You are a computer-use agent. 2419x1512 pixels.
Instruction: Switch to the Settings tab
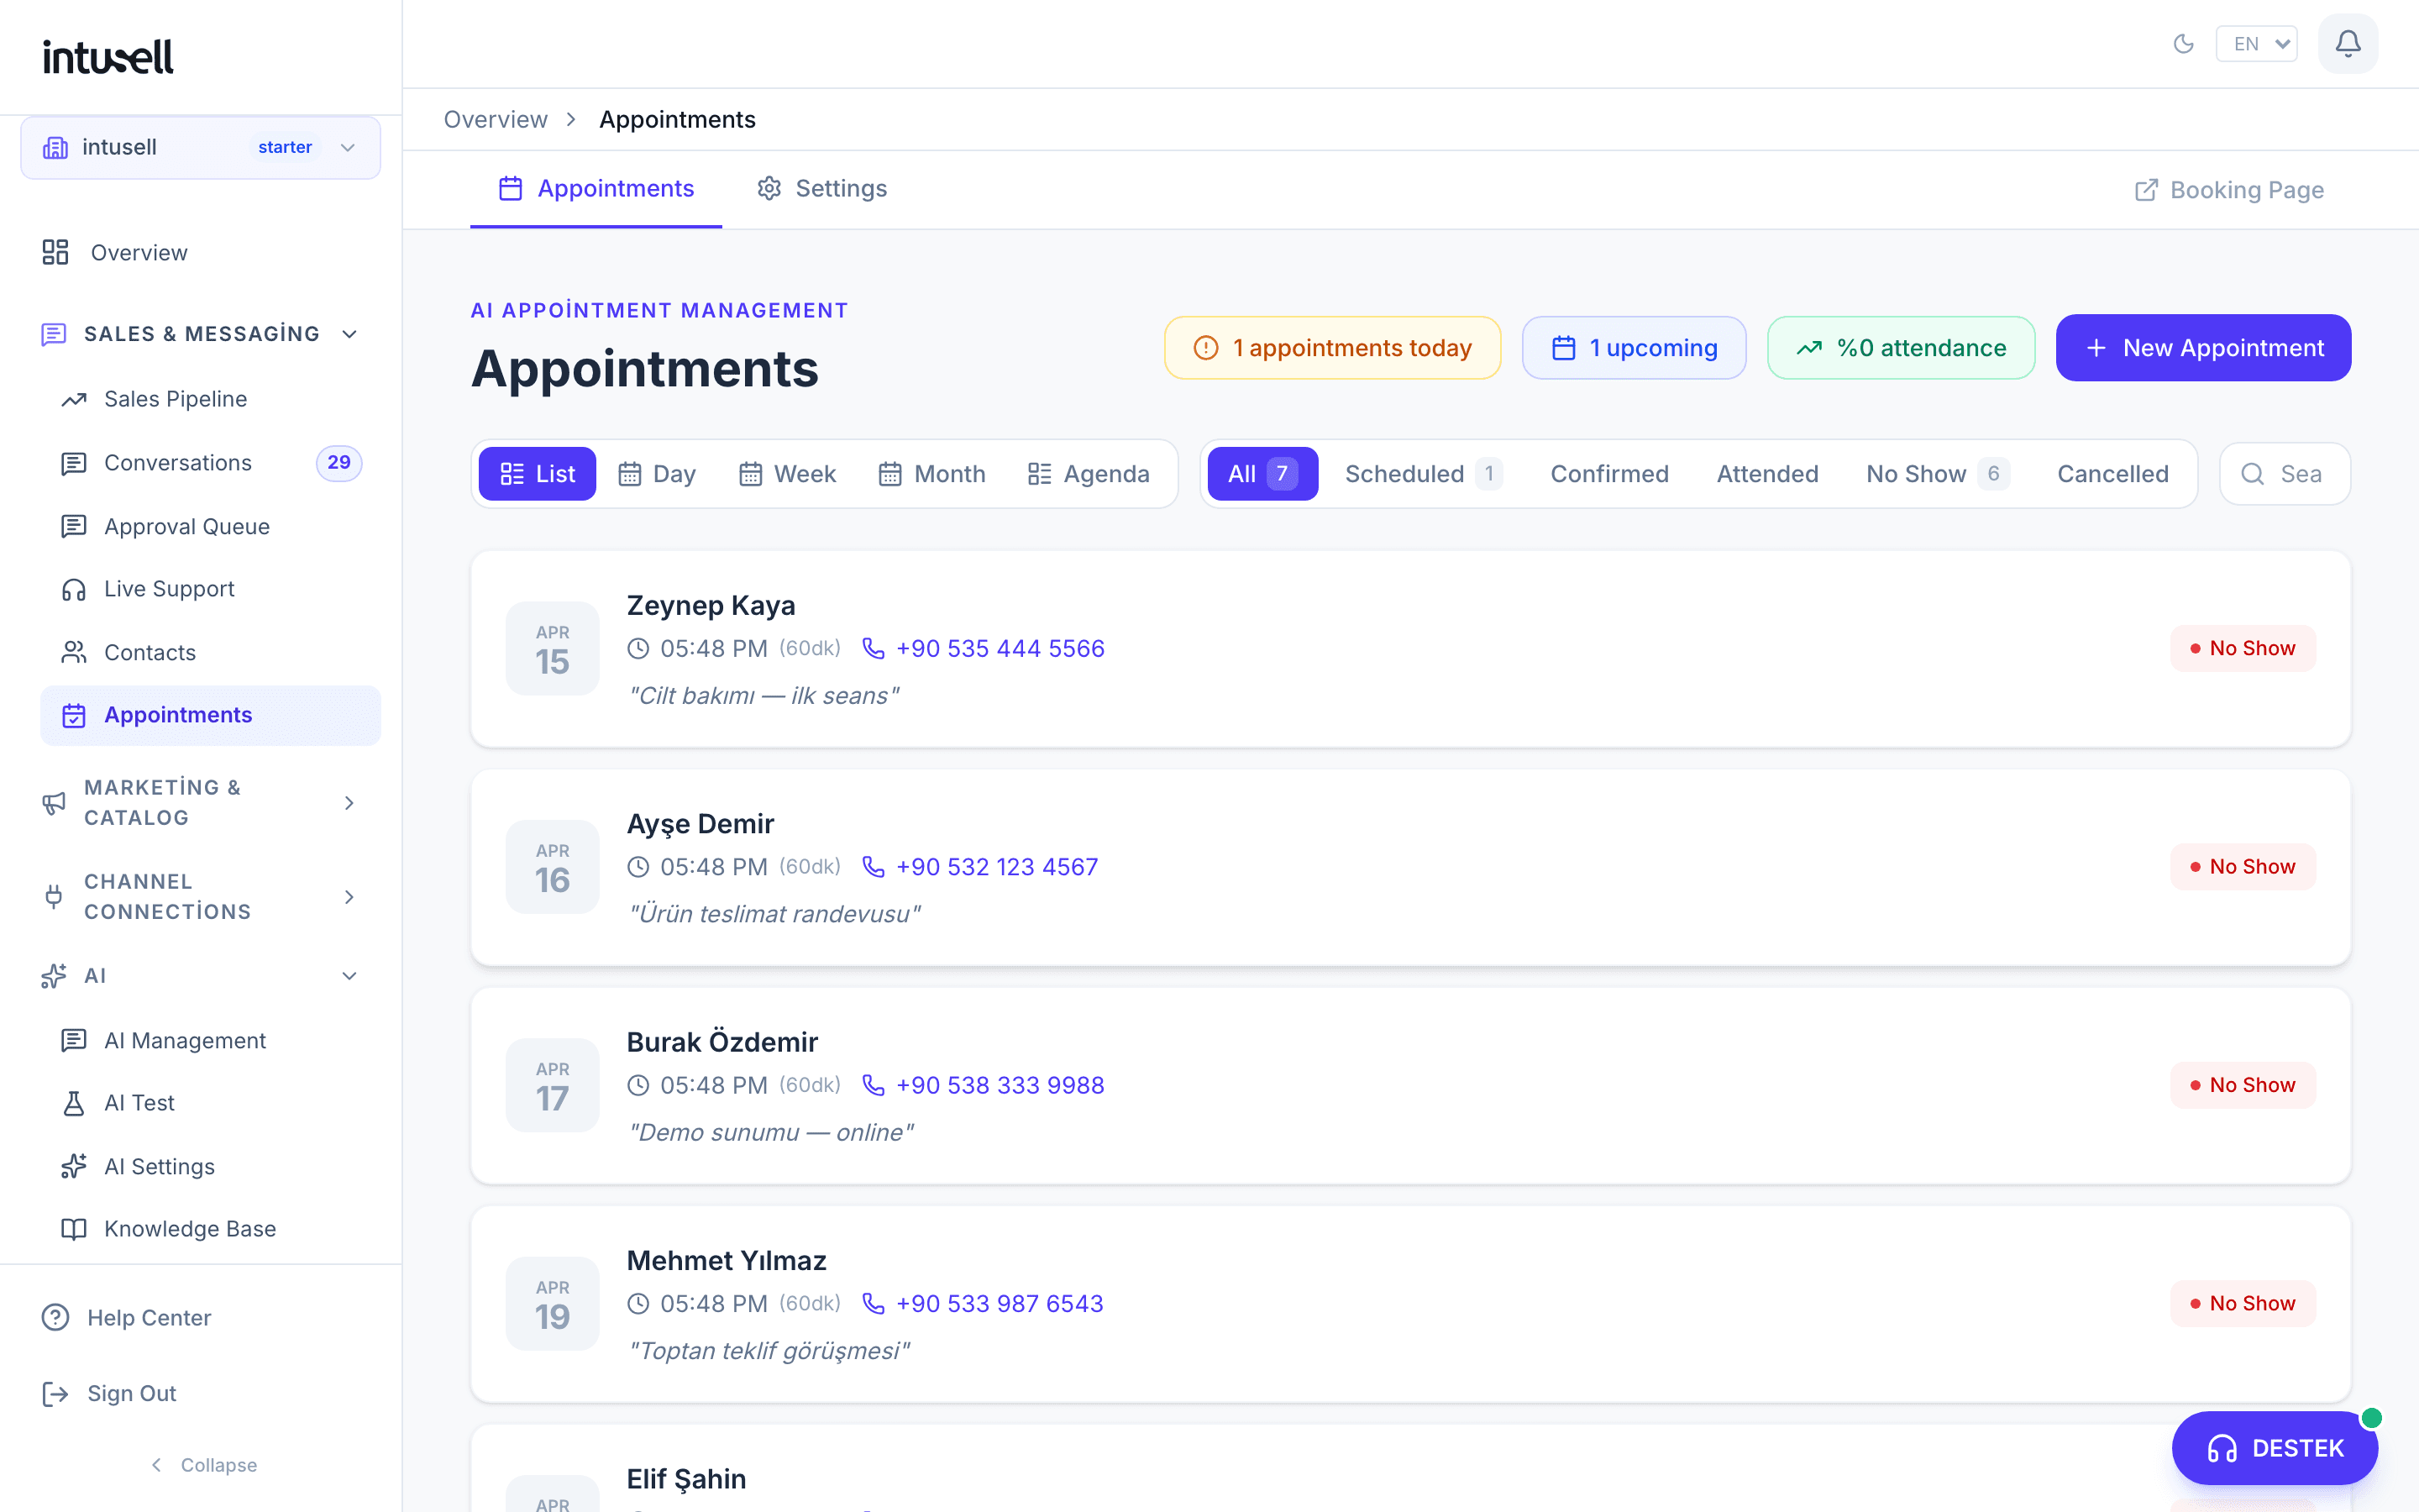click(x=821, y=188)
